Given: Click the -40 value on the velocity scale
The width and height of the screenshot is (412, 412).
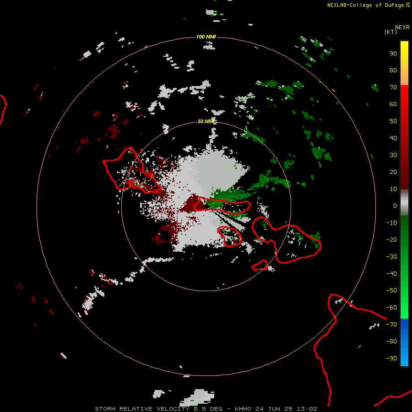Looking at the screenshot, I should (x=391, y=274).
